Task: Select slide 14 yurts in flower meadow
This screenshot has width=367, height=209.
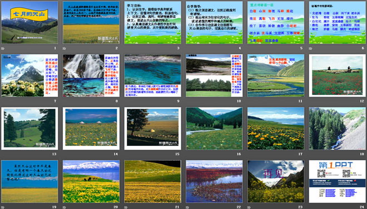Action: tap(91, 129)
